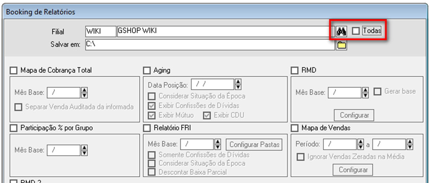The width and height of the screenshot is (430, 183).
Task: Click Período end date stepper
Action: point(410,144)
